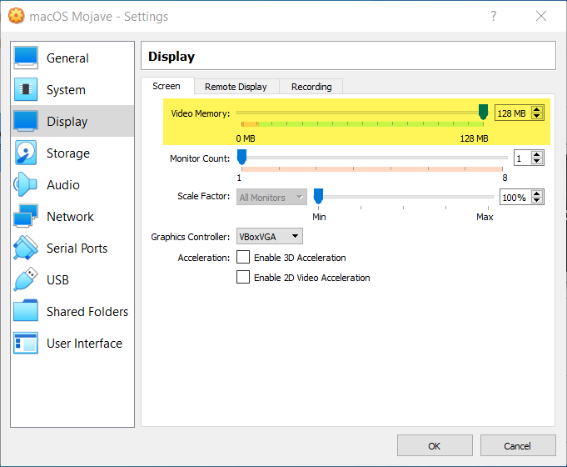Viewport: 567px width, 467px height.
Task: Select Serial Ports in the settings list
Action: pyautogui.click(x=72, y=248)
